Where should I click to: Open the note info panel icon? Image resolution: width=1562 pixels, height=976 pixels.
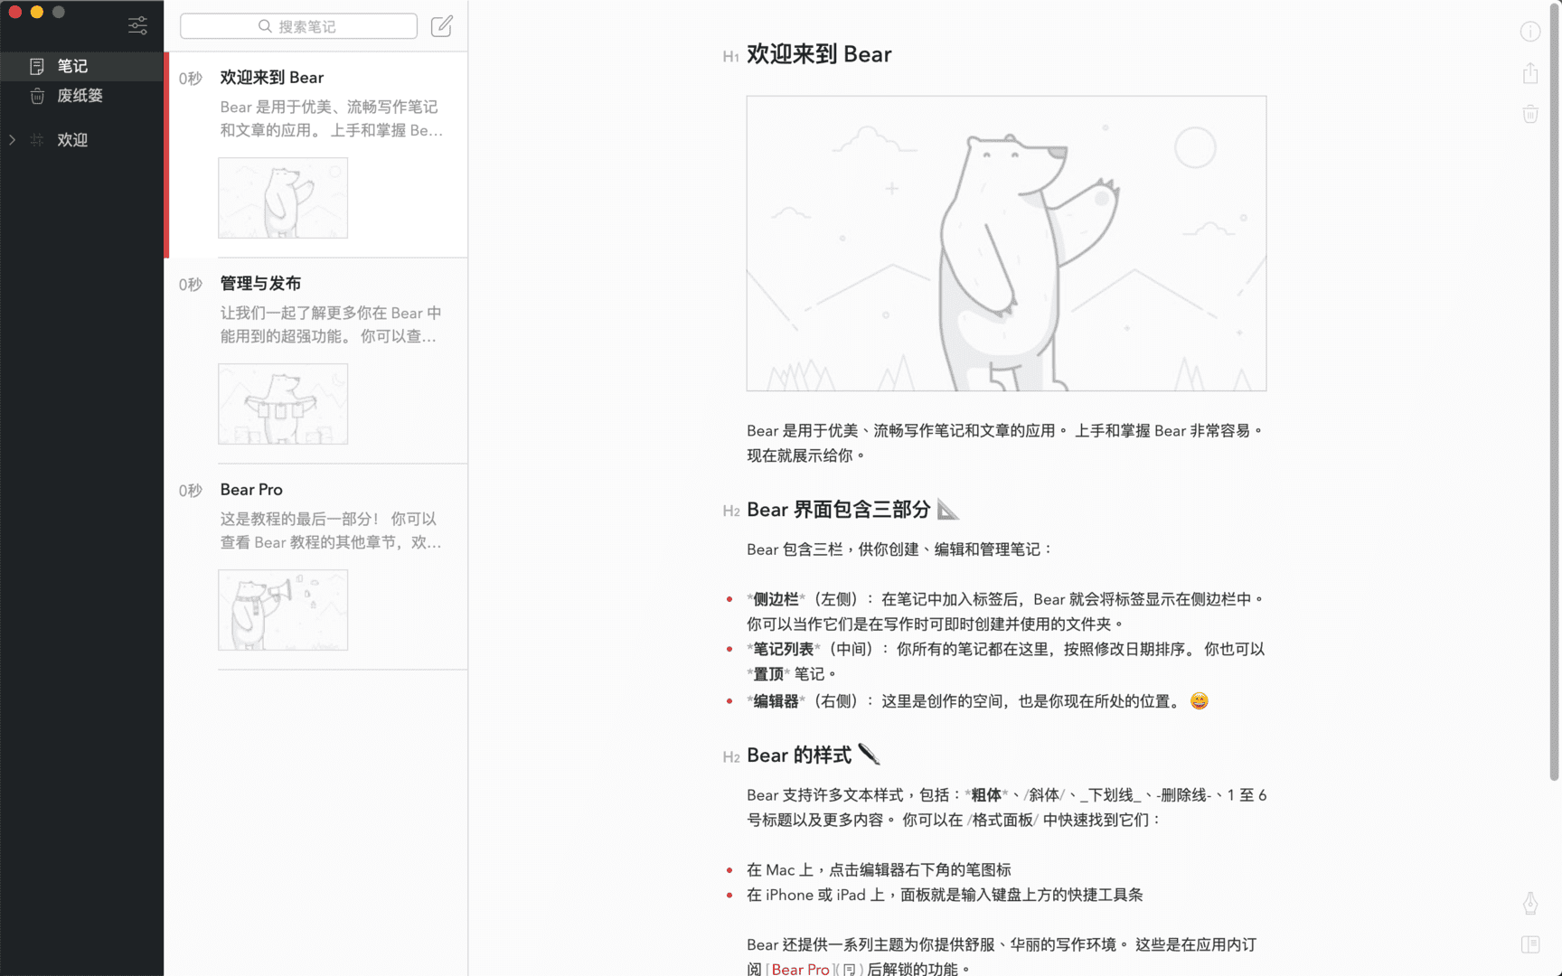point(1531,31)
